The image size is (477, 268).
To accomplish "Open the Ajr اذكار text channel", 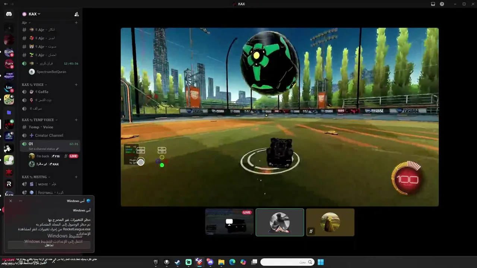I will pyautogui.click(x=50, y=29).
